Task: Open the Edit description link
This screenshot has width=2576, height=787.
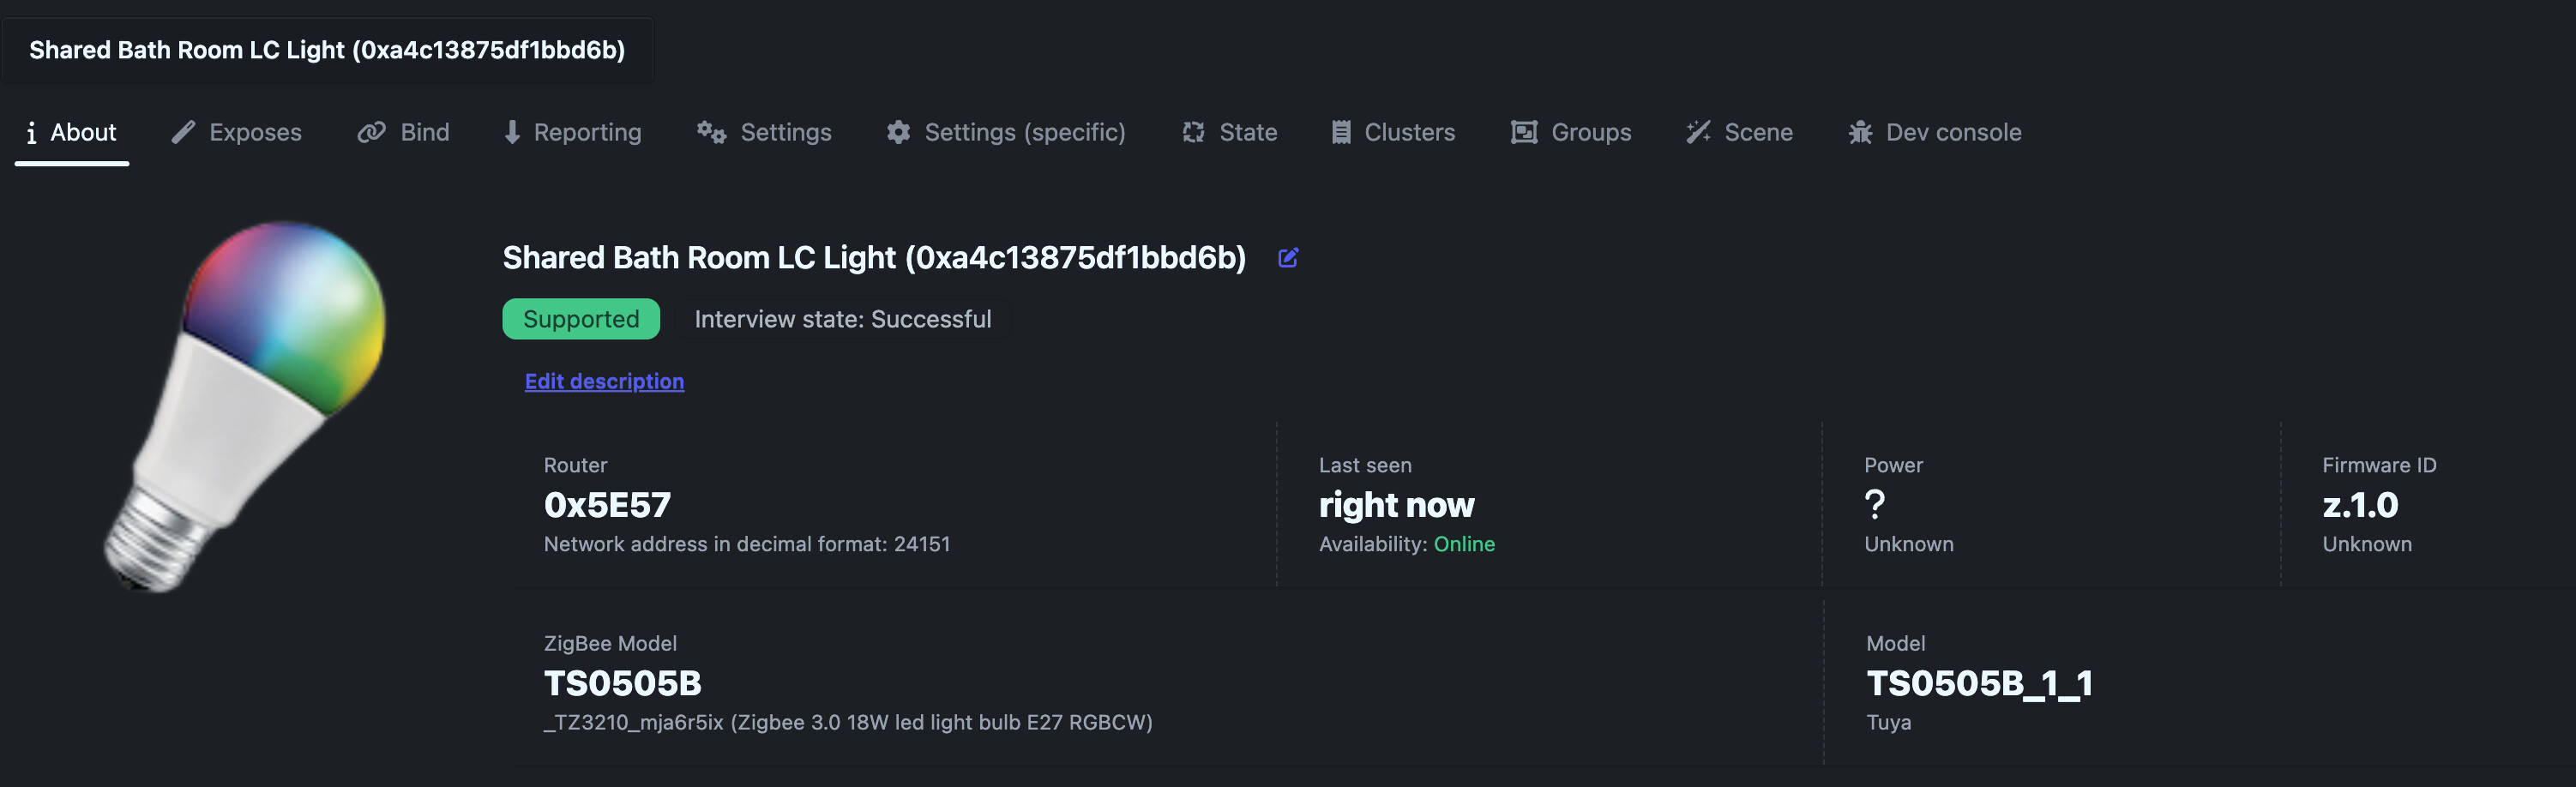Action: click(604, 381)
